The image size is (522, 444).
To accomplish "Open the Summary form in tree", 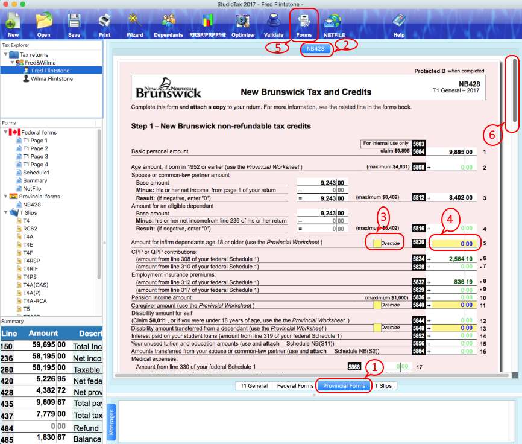I will (x=35, y=180).
